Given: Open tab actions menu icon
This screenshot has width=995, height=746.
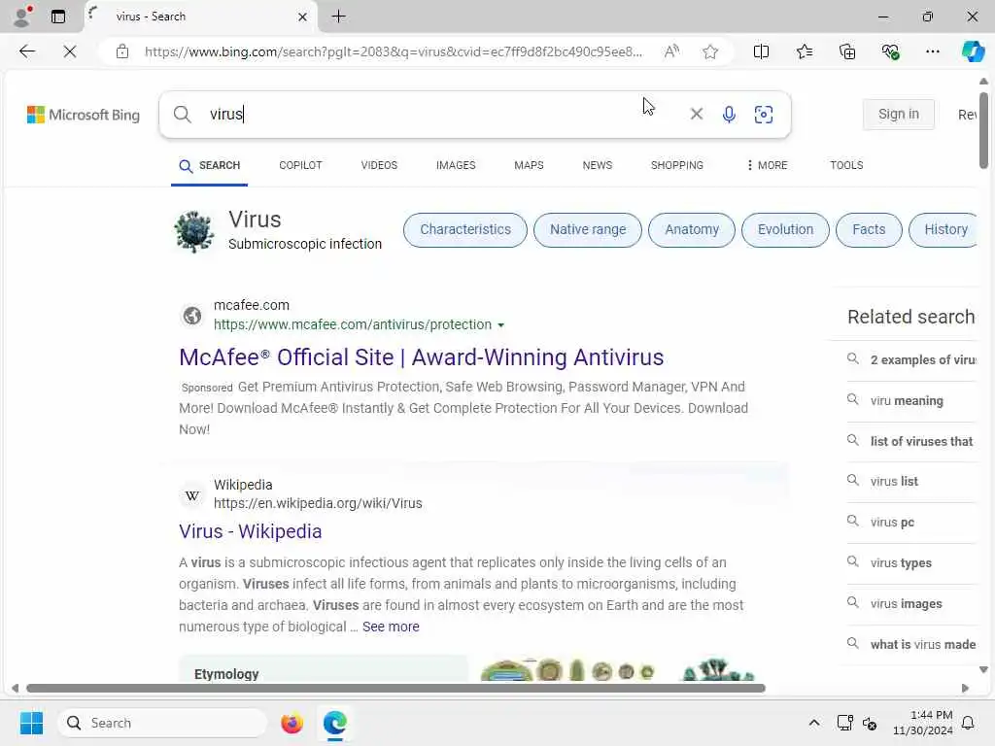Looking at the screenshot, I should 57,17.
